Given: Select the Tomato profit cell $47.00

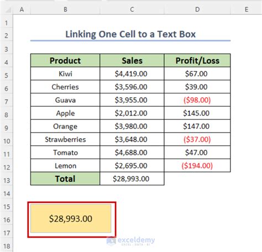Looking at the screenshot, I should (x=197, y=153).
